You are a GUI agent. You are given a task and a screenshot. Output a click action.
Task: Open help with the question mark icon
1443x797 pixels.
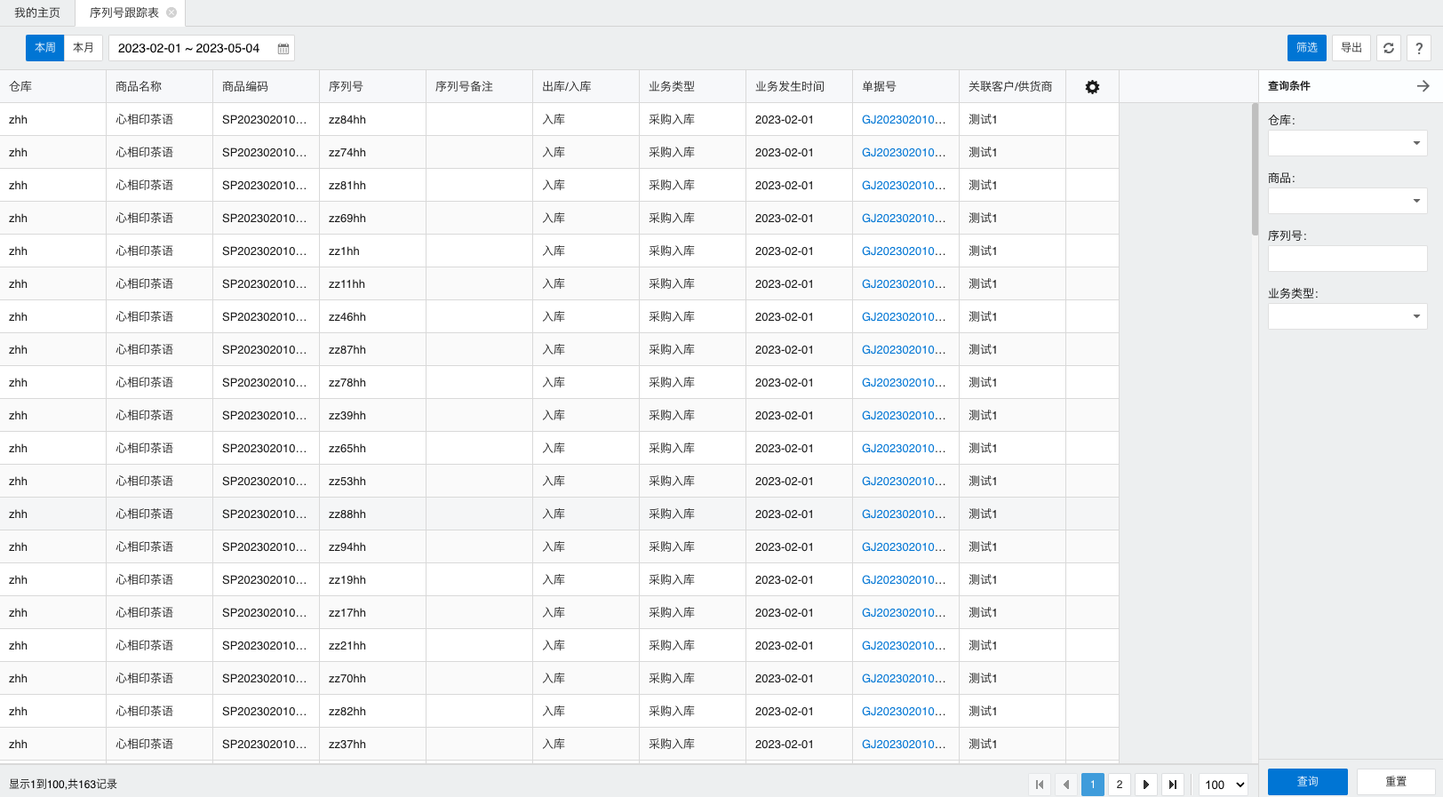(1419, 48)
